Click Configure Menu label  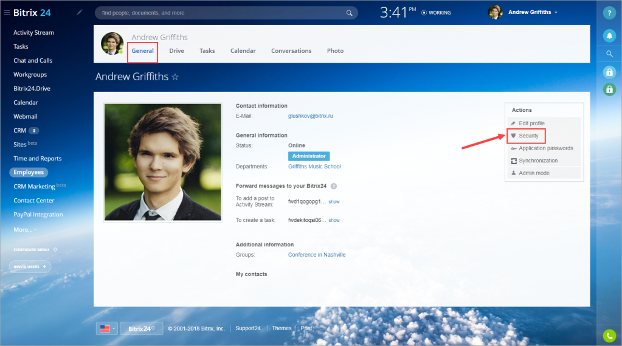click(32, 249)
